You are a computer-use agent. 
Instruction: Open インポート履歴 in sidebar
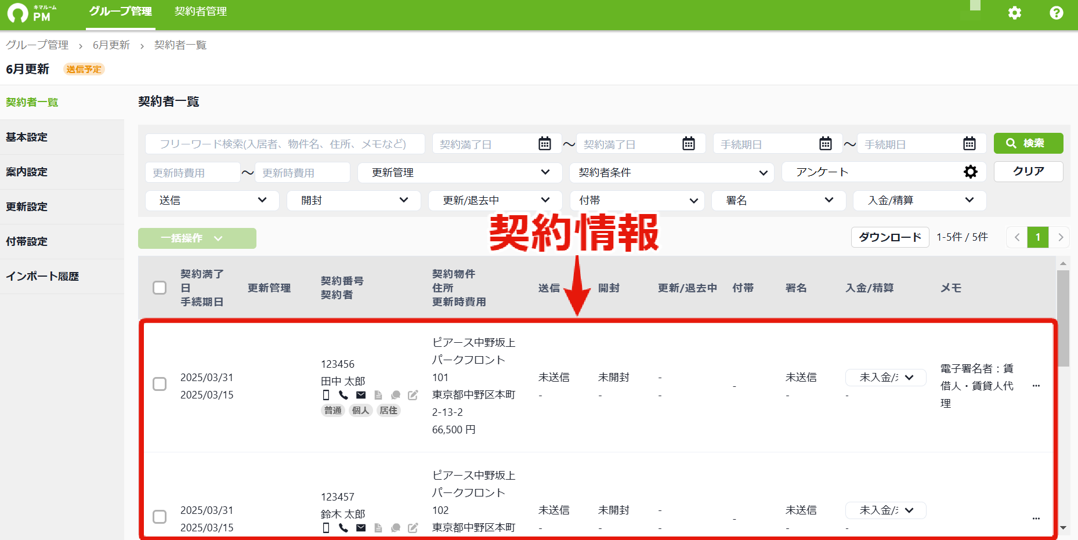(x=62, y=277)
